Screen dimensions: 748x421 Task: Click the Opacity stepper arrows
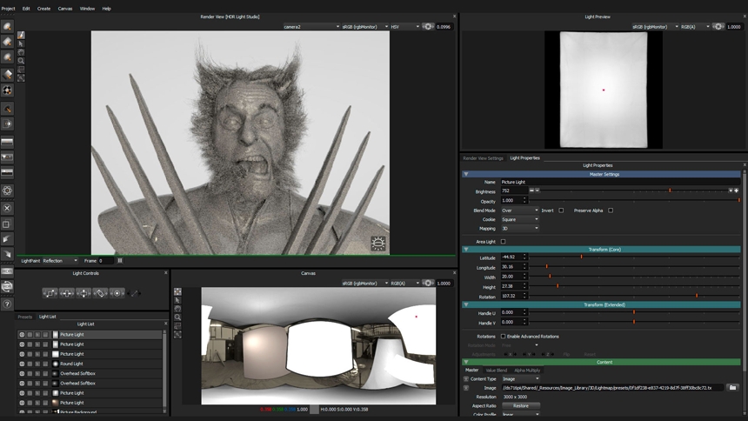point(524,200)
